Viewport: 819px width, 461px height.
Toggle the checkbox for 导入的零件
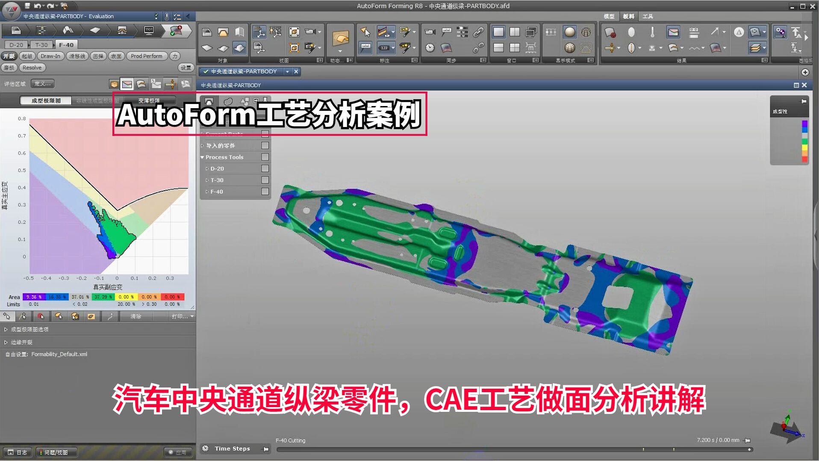[x=265, y=145]
